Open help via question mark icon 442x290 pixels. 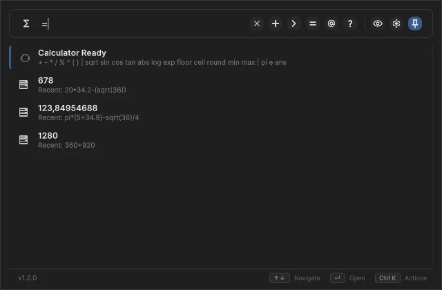pos(350,23)
